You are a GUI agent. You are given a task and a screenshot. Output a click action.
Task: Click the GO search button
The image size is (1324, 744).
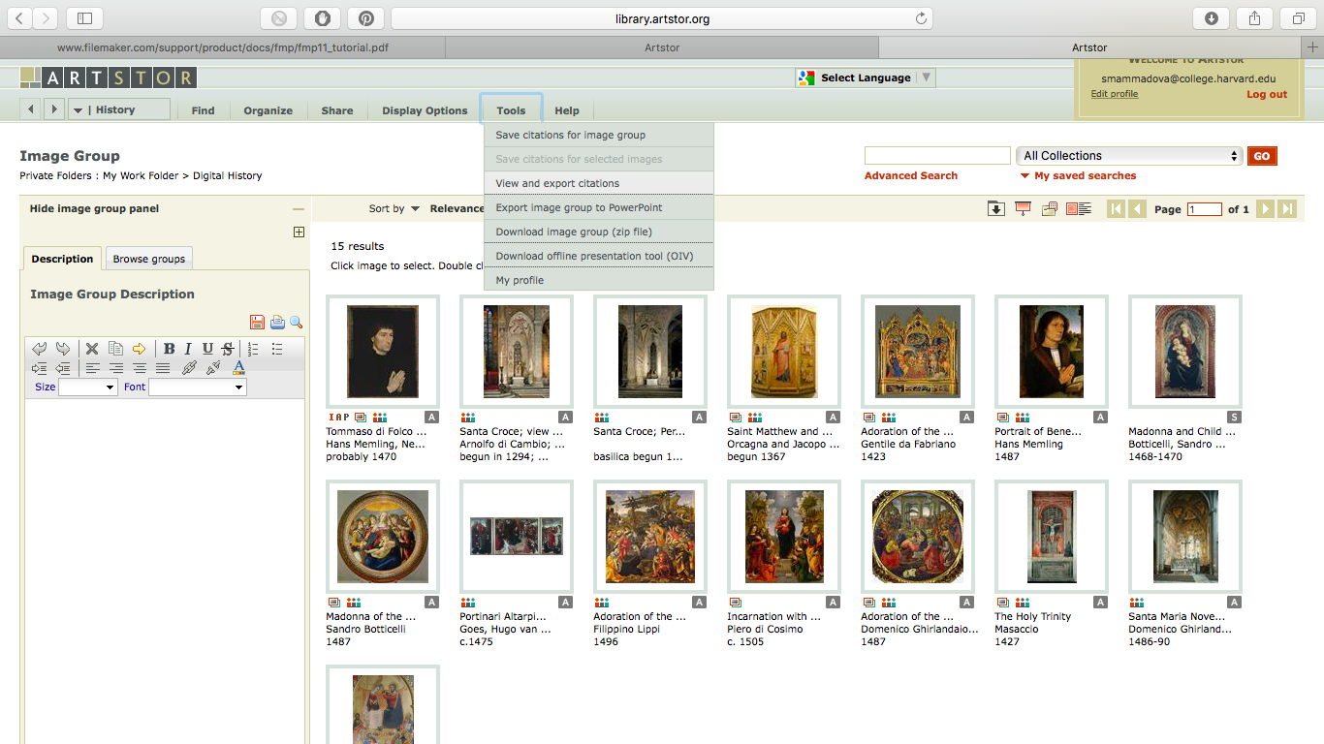tap(1262, 156)
